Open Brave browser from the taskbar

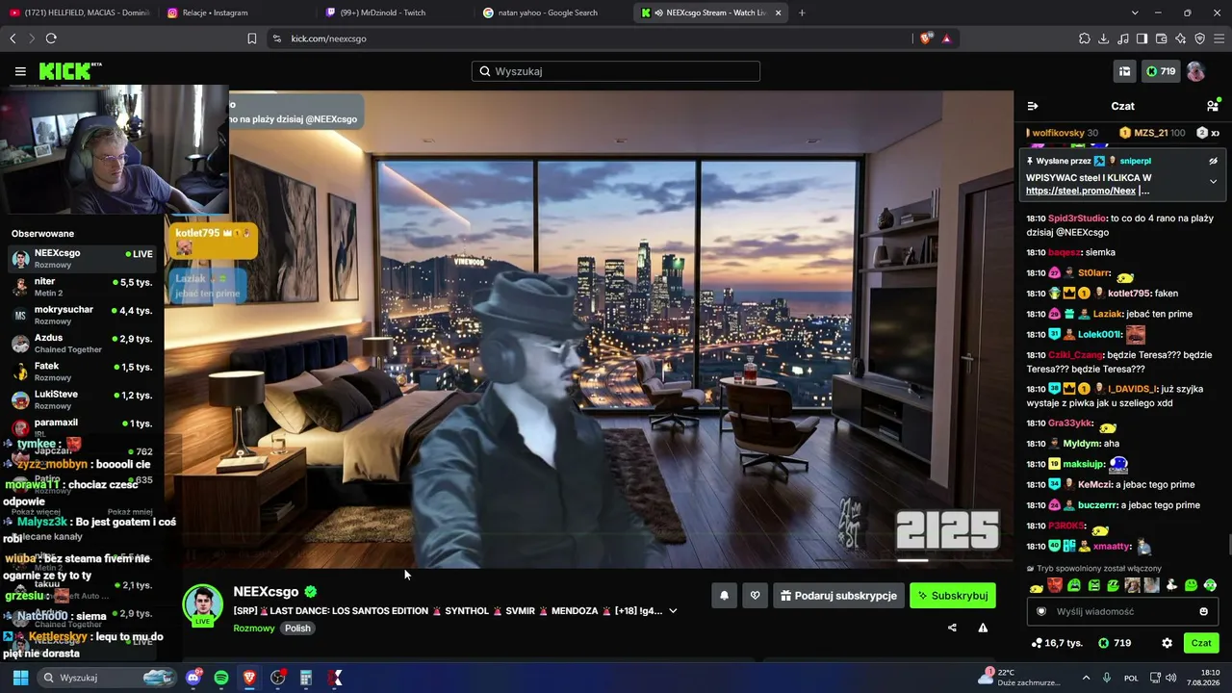point(249,678)
